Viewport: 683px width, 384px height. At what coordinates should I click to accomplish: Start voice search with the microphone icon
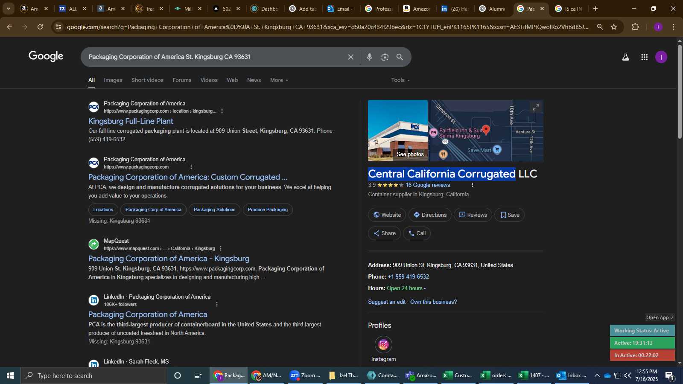coord(370,57)
